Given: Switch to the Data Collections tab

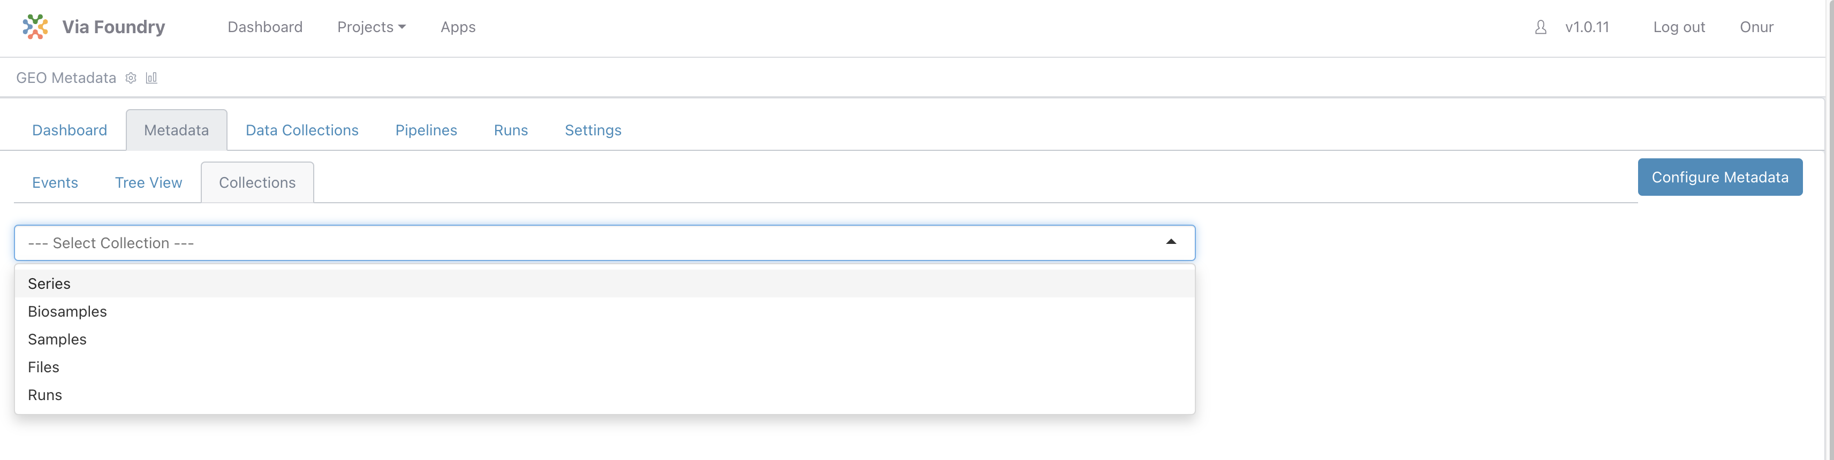Looking at the screenshot, I should point(302,130).
